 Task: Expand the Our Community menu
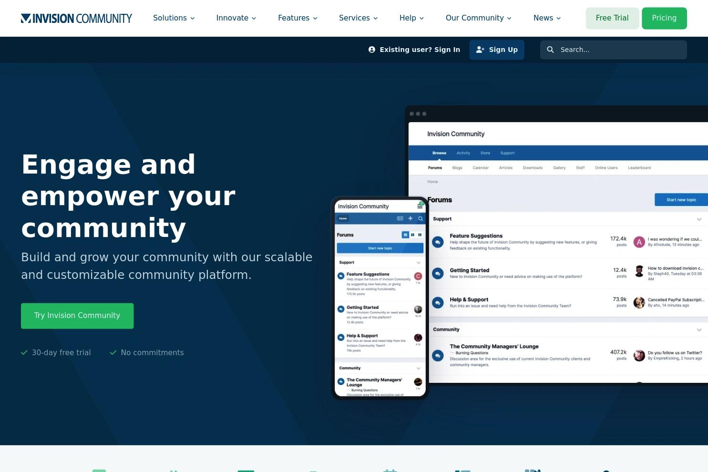pos(479,18)
